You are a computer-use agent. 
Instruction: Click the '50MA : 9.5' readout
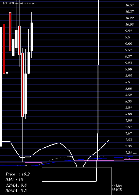click(16, 191)
